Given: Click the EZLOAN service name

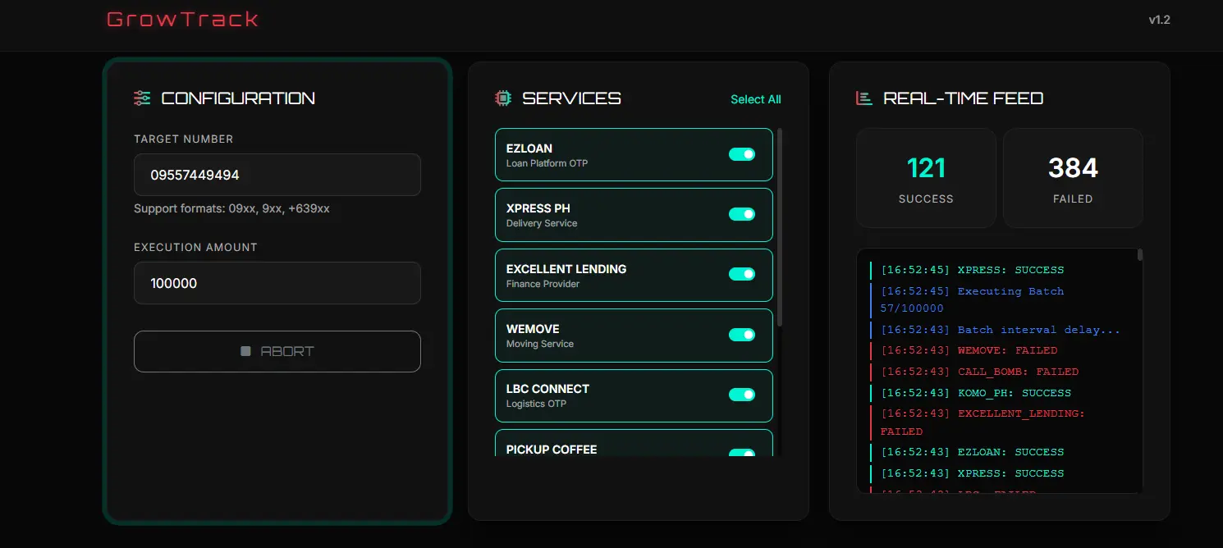Looking at the screenshot, I should pyautogui.click(x=529, y=148).
